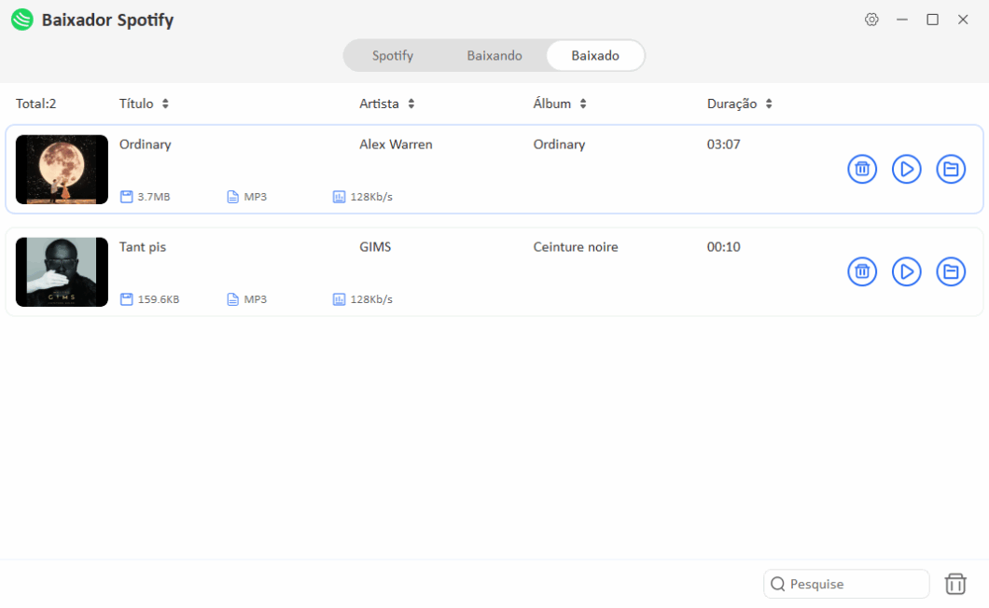Image resolution: width=989 pixels, height=608 pixels.
Task: Delete the Ordinary track
Action: [862, 169]
